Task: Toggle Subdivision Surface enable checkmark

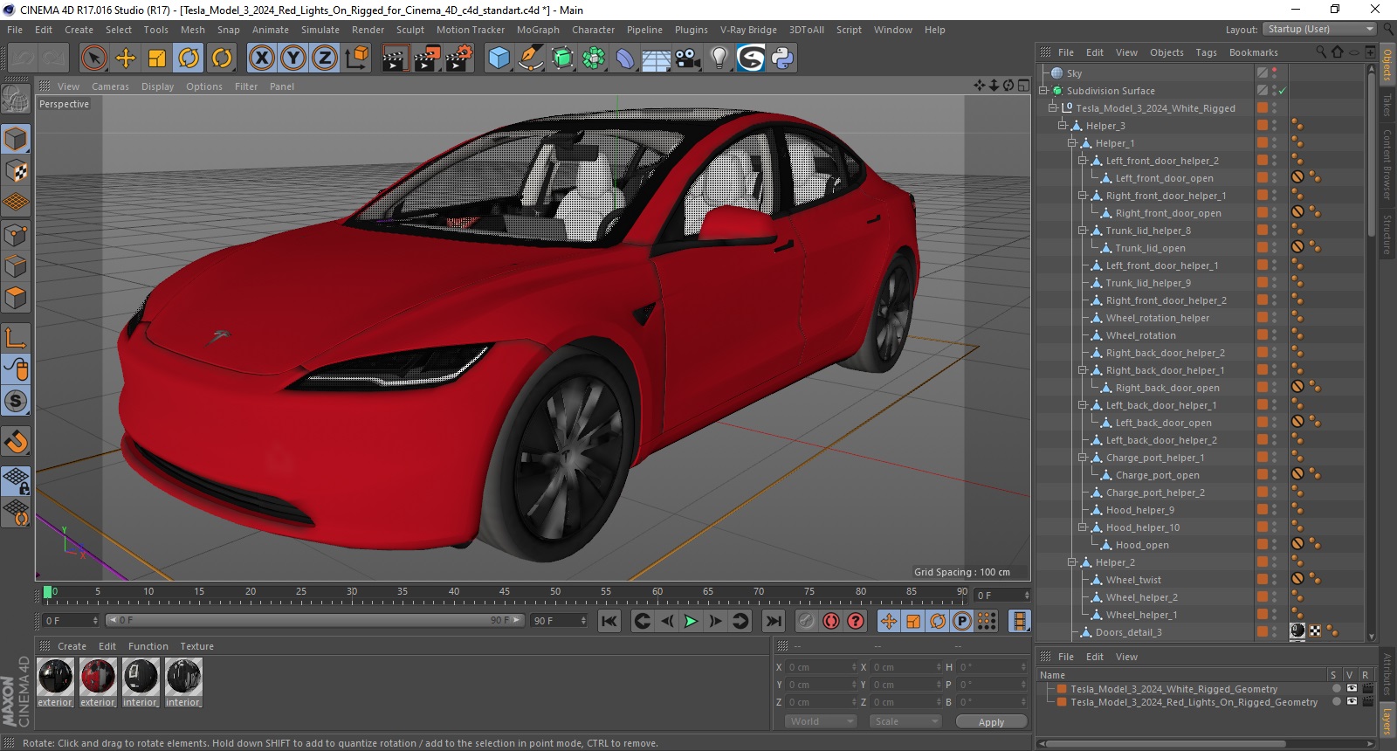Action: click(1282, 91)
